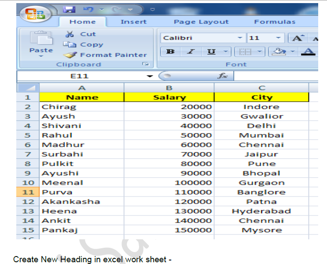Open the Page Layout tab
Viewport: 327px width, 264px height.
click(x=201, y=22)
